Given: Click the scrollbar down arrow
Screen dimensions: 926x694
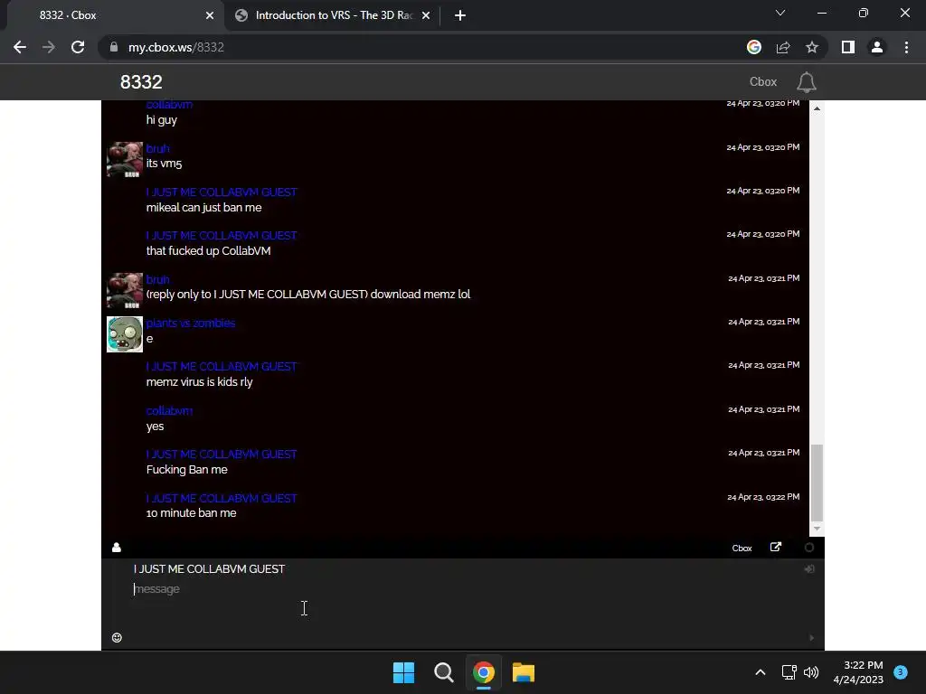Looking at the screenshot, I should (x=817, y=529).
